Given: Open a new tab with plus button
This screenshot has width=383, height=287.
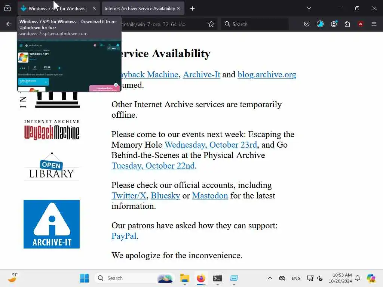Looking at the screenshot, I should tap(193, 9).
